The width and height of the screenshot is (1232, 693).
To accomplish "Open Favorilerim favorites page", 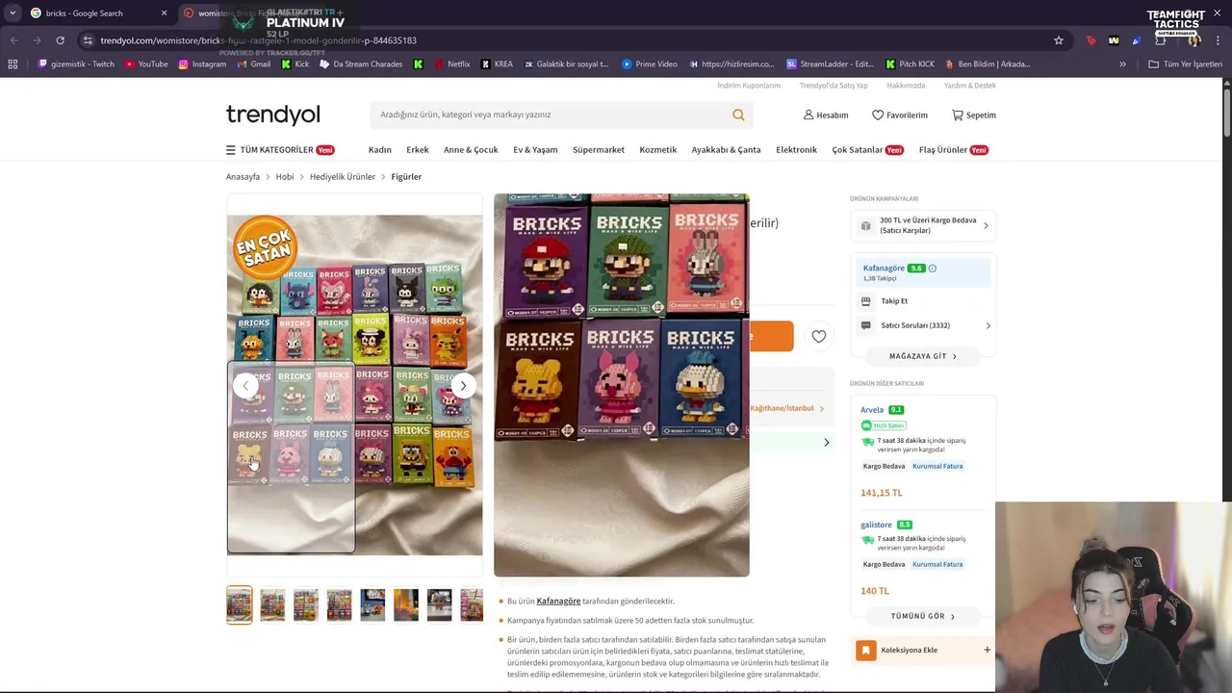I will pyautogui.click(x=900, y=115).
